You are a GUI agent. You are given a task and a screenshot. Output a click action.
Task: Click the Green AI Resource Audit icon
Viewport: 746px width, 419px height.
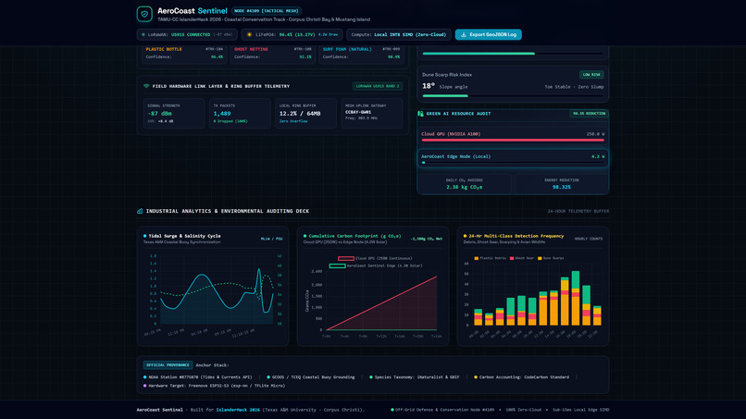coord(420,114)
